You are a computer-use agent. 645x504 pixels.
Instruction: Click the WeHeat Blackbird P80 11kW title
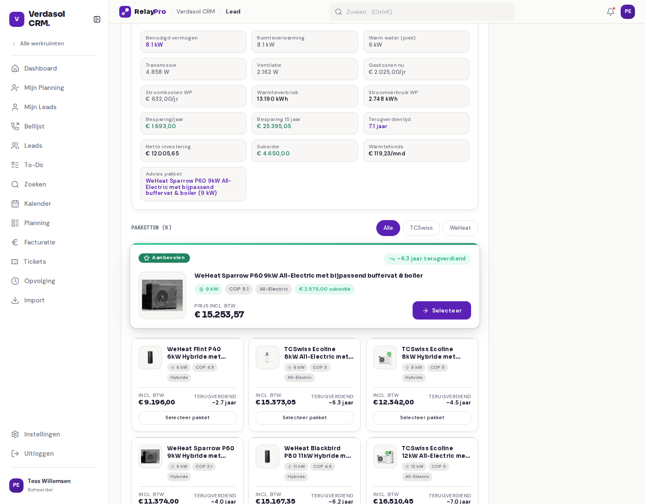(318, 452)
